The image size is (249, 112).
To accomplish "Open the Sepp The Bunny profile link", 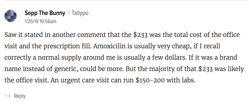I will pyautogui.click(x=45, y=13).
